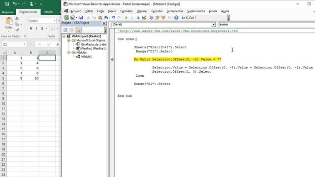Click the touch mode hand icon in Excel

coord(31,4)
